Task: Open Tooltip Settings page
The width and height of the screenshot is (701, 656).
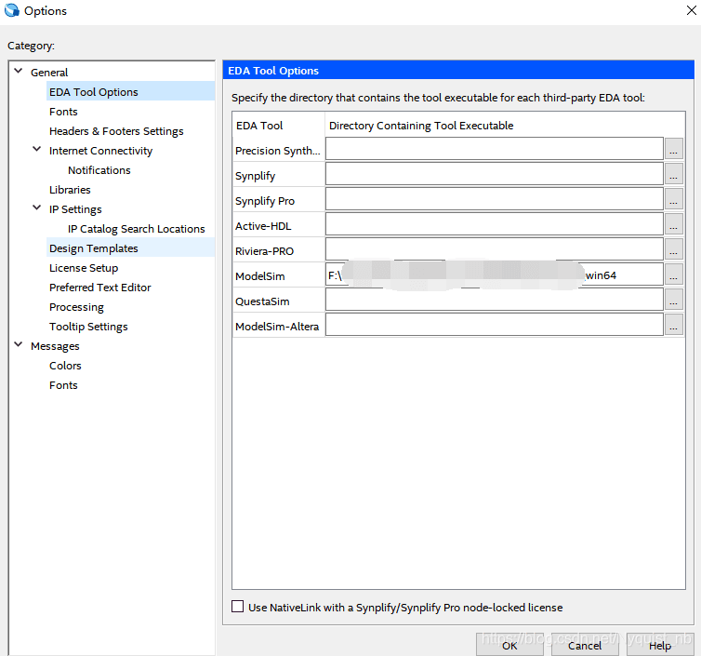Action: (x=88, y=327)
